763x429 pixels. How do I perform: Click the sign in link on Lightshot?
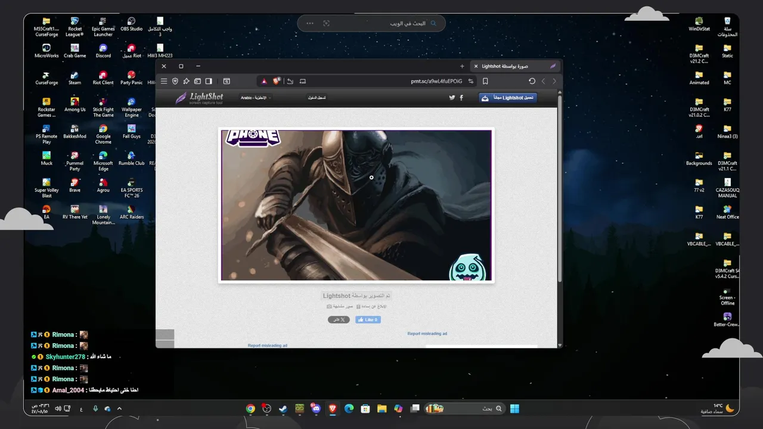[317, 98]
